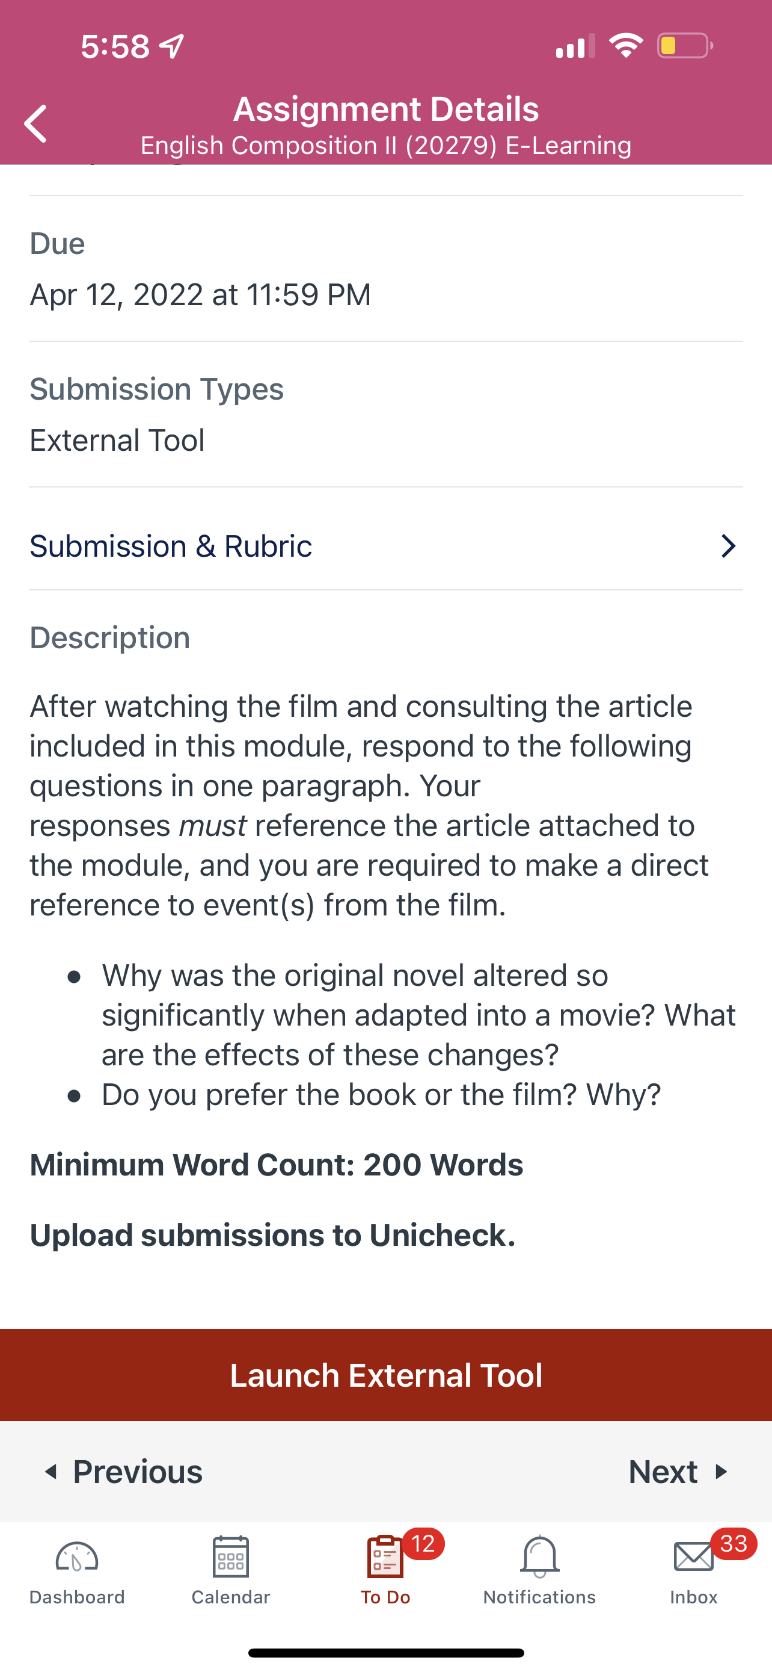772x1672 pixels.
Task: Open the Notifications bell icon
Action: [539, 1556]
